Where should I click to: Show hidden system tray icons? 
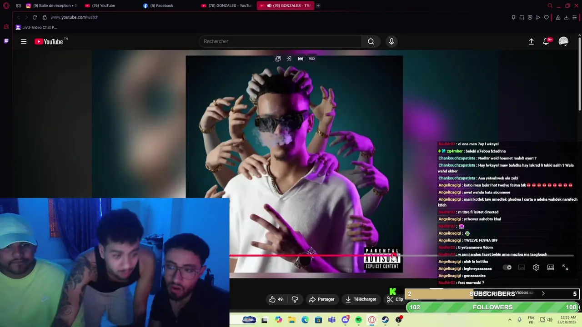click(x=509, y=320)
